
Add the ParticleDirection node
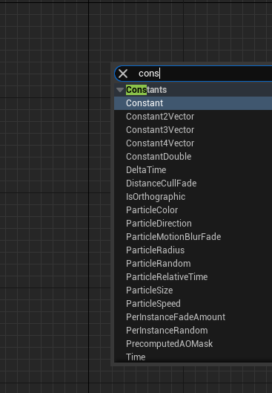pos(193,224)
